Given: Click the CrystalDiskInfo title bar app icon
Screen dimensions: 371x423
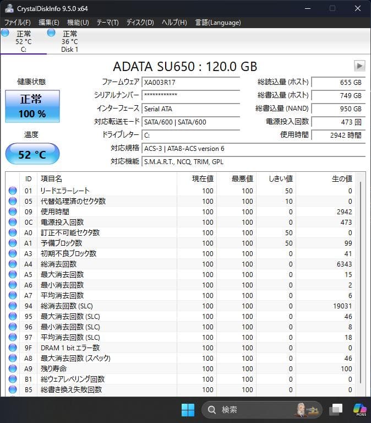Looking at the screenshot, I should coord(9,8).
